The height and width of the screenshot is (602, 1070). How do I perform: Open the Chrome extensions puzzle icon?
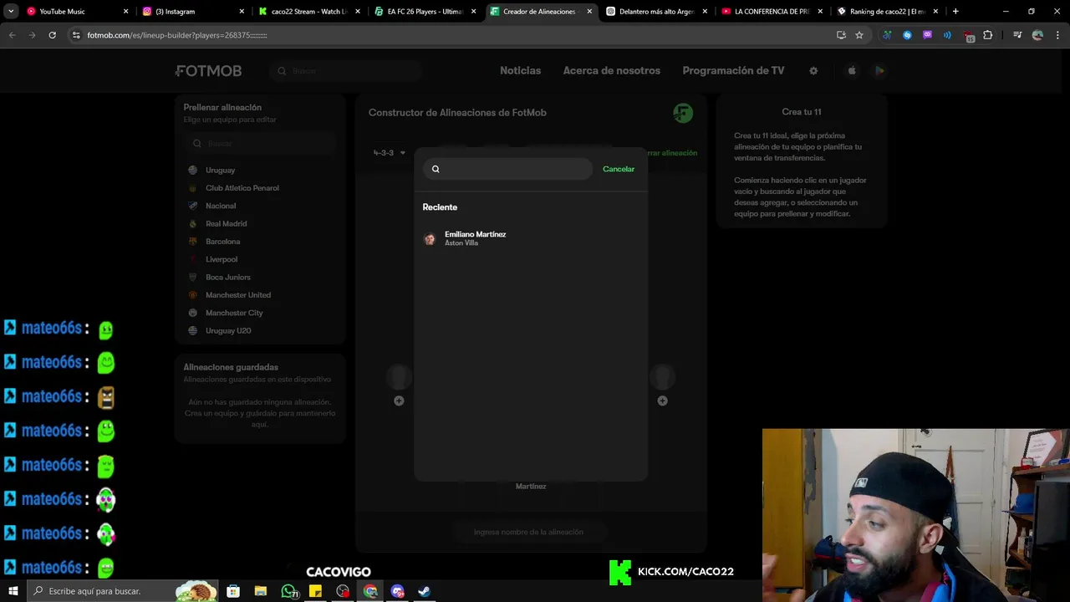point(988,35)
